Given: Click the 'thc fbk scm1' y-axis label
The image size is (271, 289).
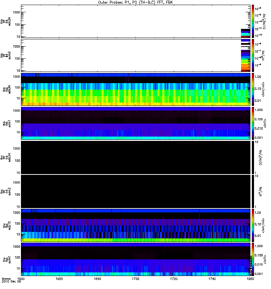Looking at the screenshot, I should pos(7,259).
